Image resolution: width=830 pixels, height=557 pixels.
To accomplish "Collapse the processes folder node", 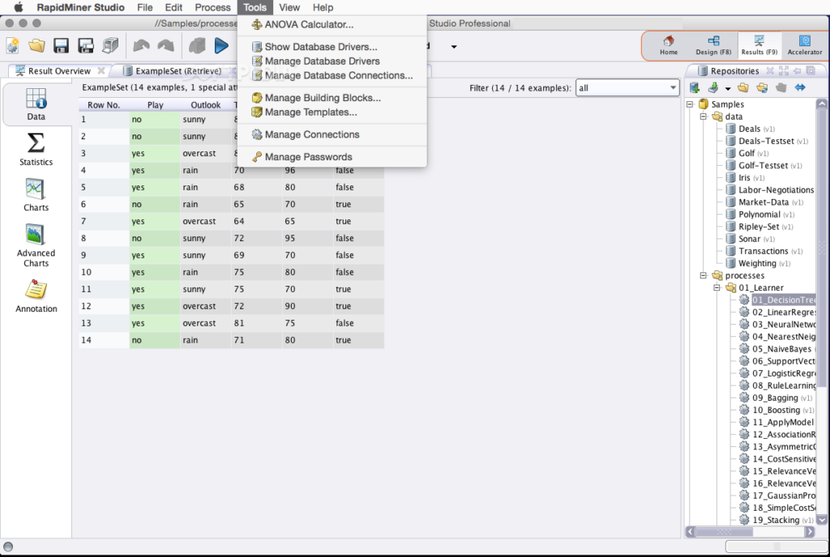I will (703, 275).
